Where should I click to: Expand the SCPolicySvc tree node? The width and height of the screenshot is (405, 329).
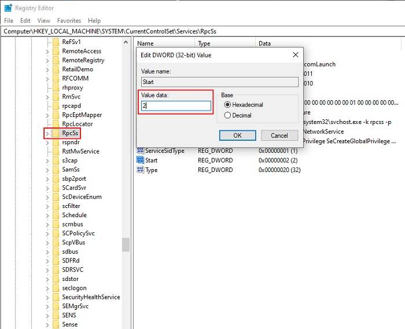(x=47, y=233)
